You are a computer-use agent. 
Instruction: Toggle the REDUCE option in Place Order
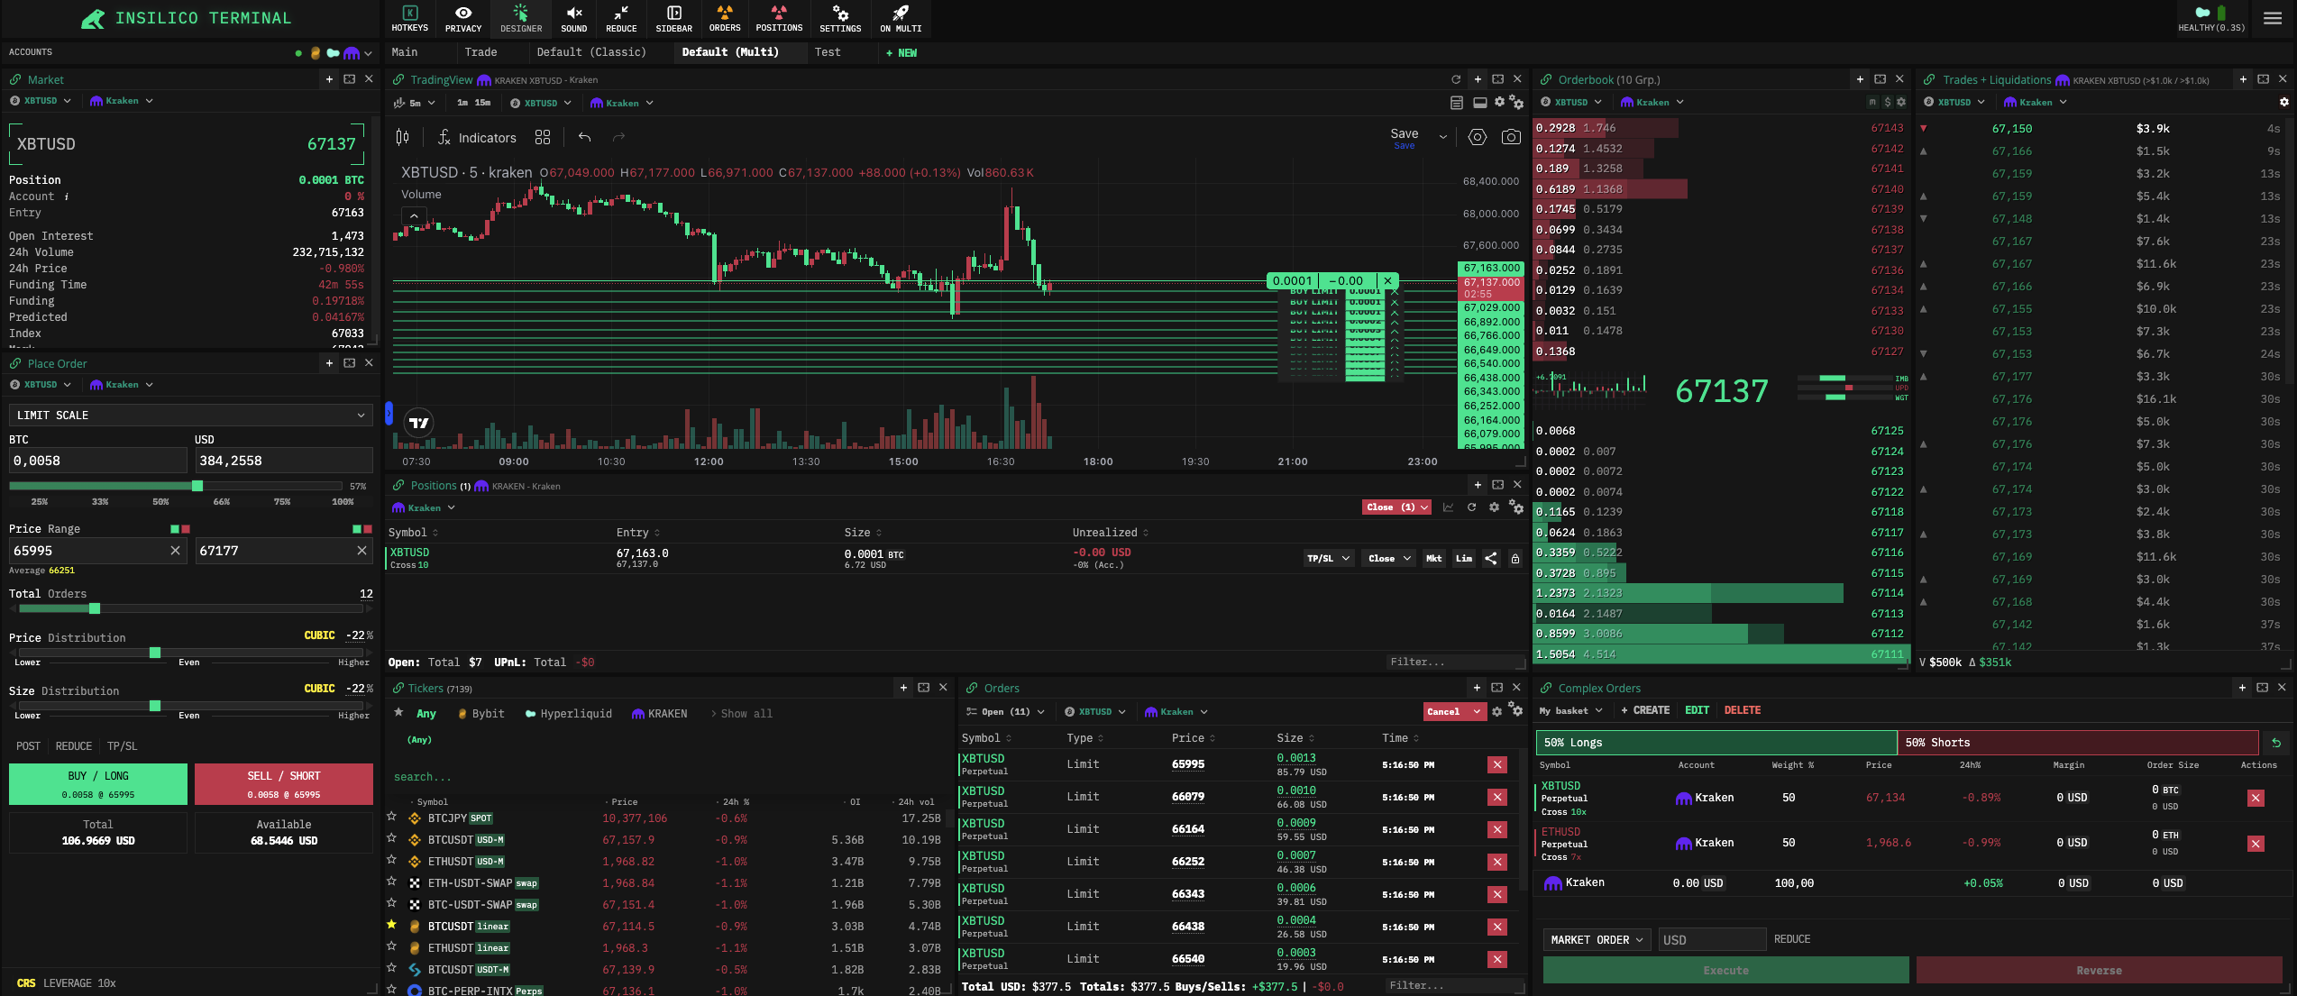(x=74, y=746)
